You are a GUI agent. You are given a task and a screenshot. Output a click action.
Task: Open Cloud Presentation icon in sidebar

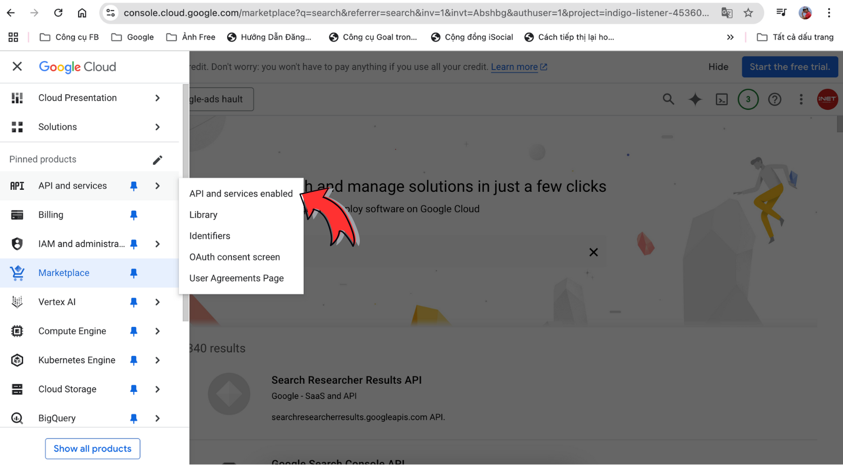click(x=17, y=98)
